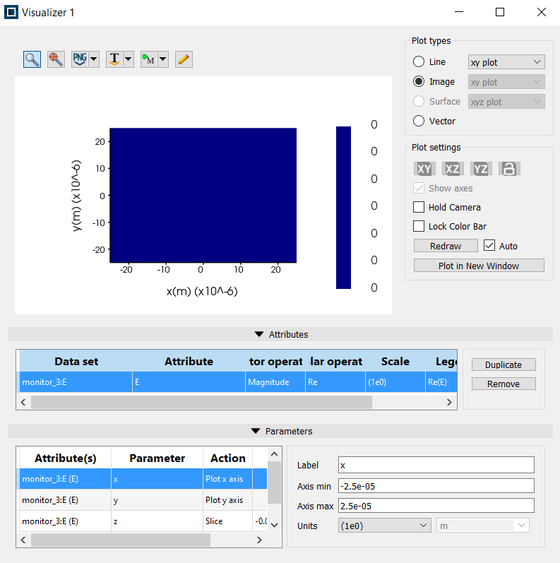Click the Plot y axis action cell
Screen dimensions: 560x563
pos(227,500)
